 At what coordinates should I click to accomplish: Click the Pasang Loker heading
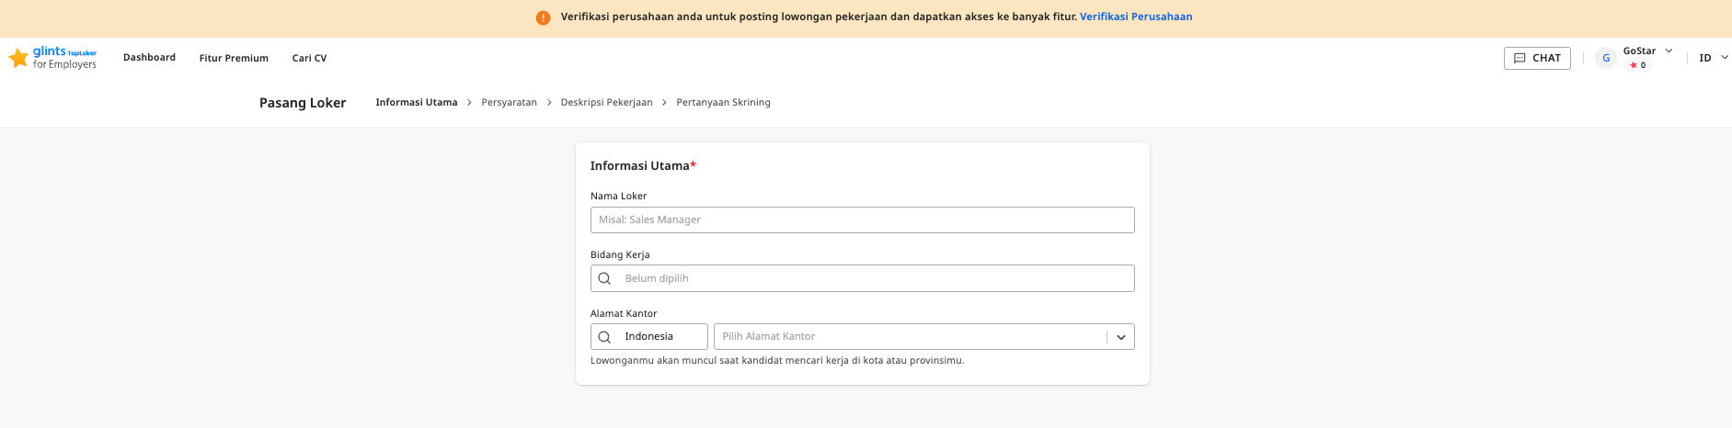[303, 103]
